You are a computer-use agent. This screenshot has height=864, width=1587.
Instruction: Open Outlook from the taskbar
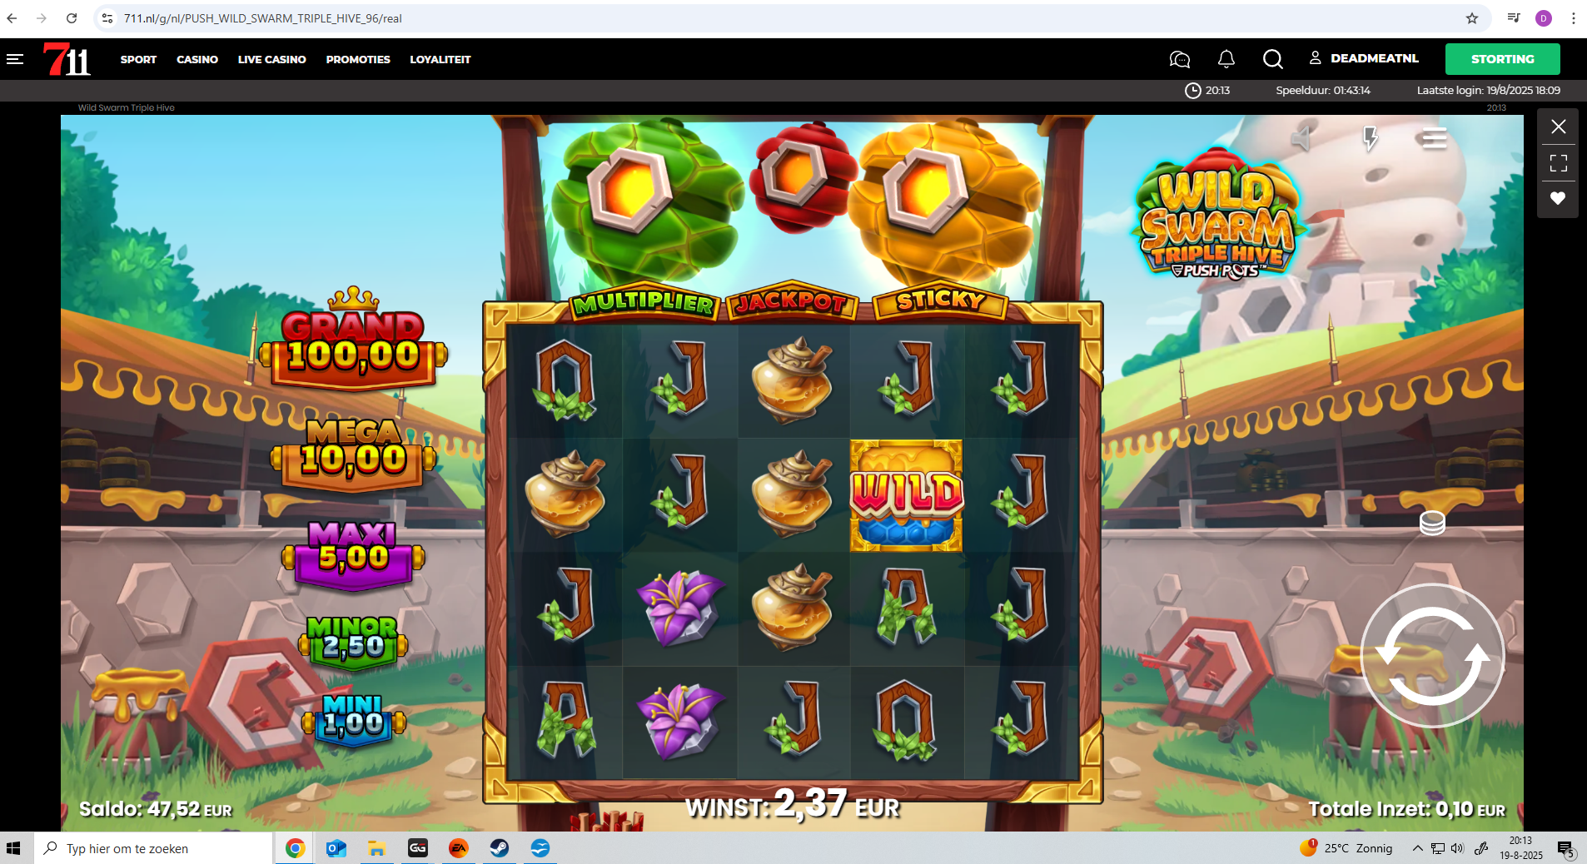[x=336, y=848]
